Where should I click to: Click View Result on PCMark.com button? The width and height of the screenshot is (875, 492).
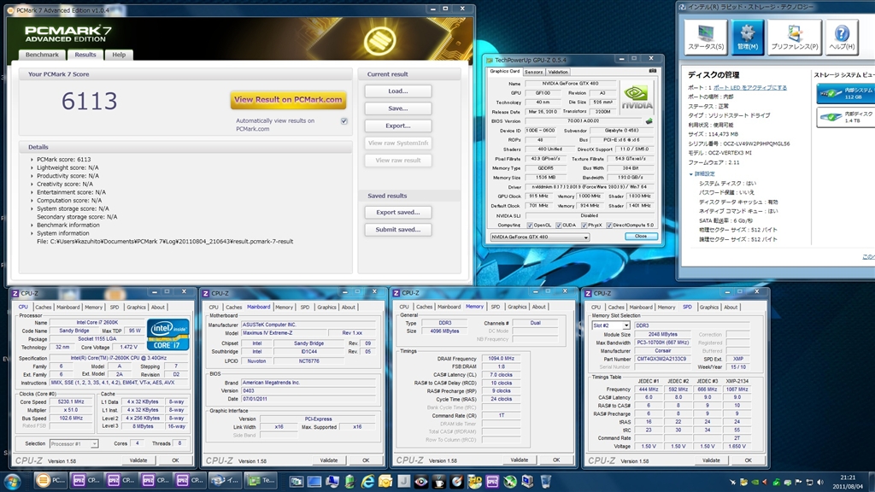(x=288, y=100)
